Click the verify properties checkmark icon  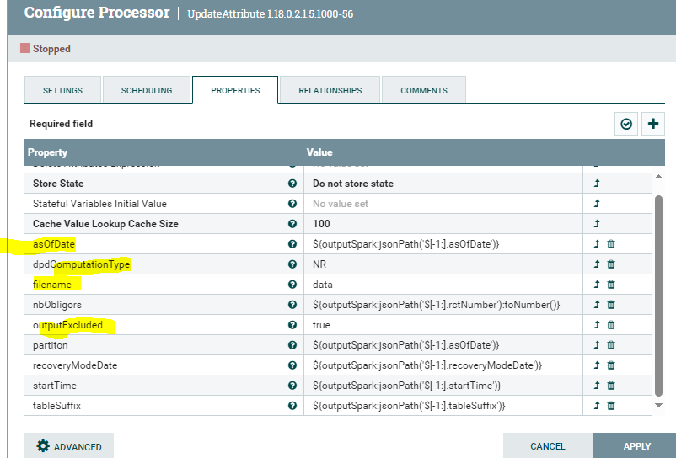click(x=626, y=124)
